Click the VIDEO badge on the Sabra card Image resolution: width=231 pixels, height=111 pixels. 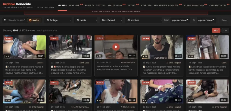pyautogui.click(x=191, y=38)
